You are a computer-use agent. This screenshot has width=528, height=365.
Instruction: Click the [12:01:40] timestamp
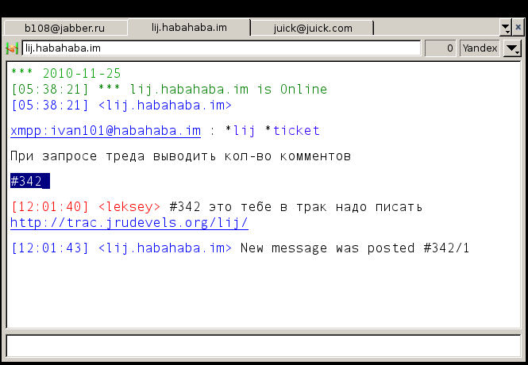50,206
